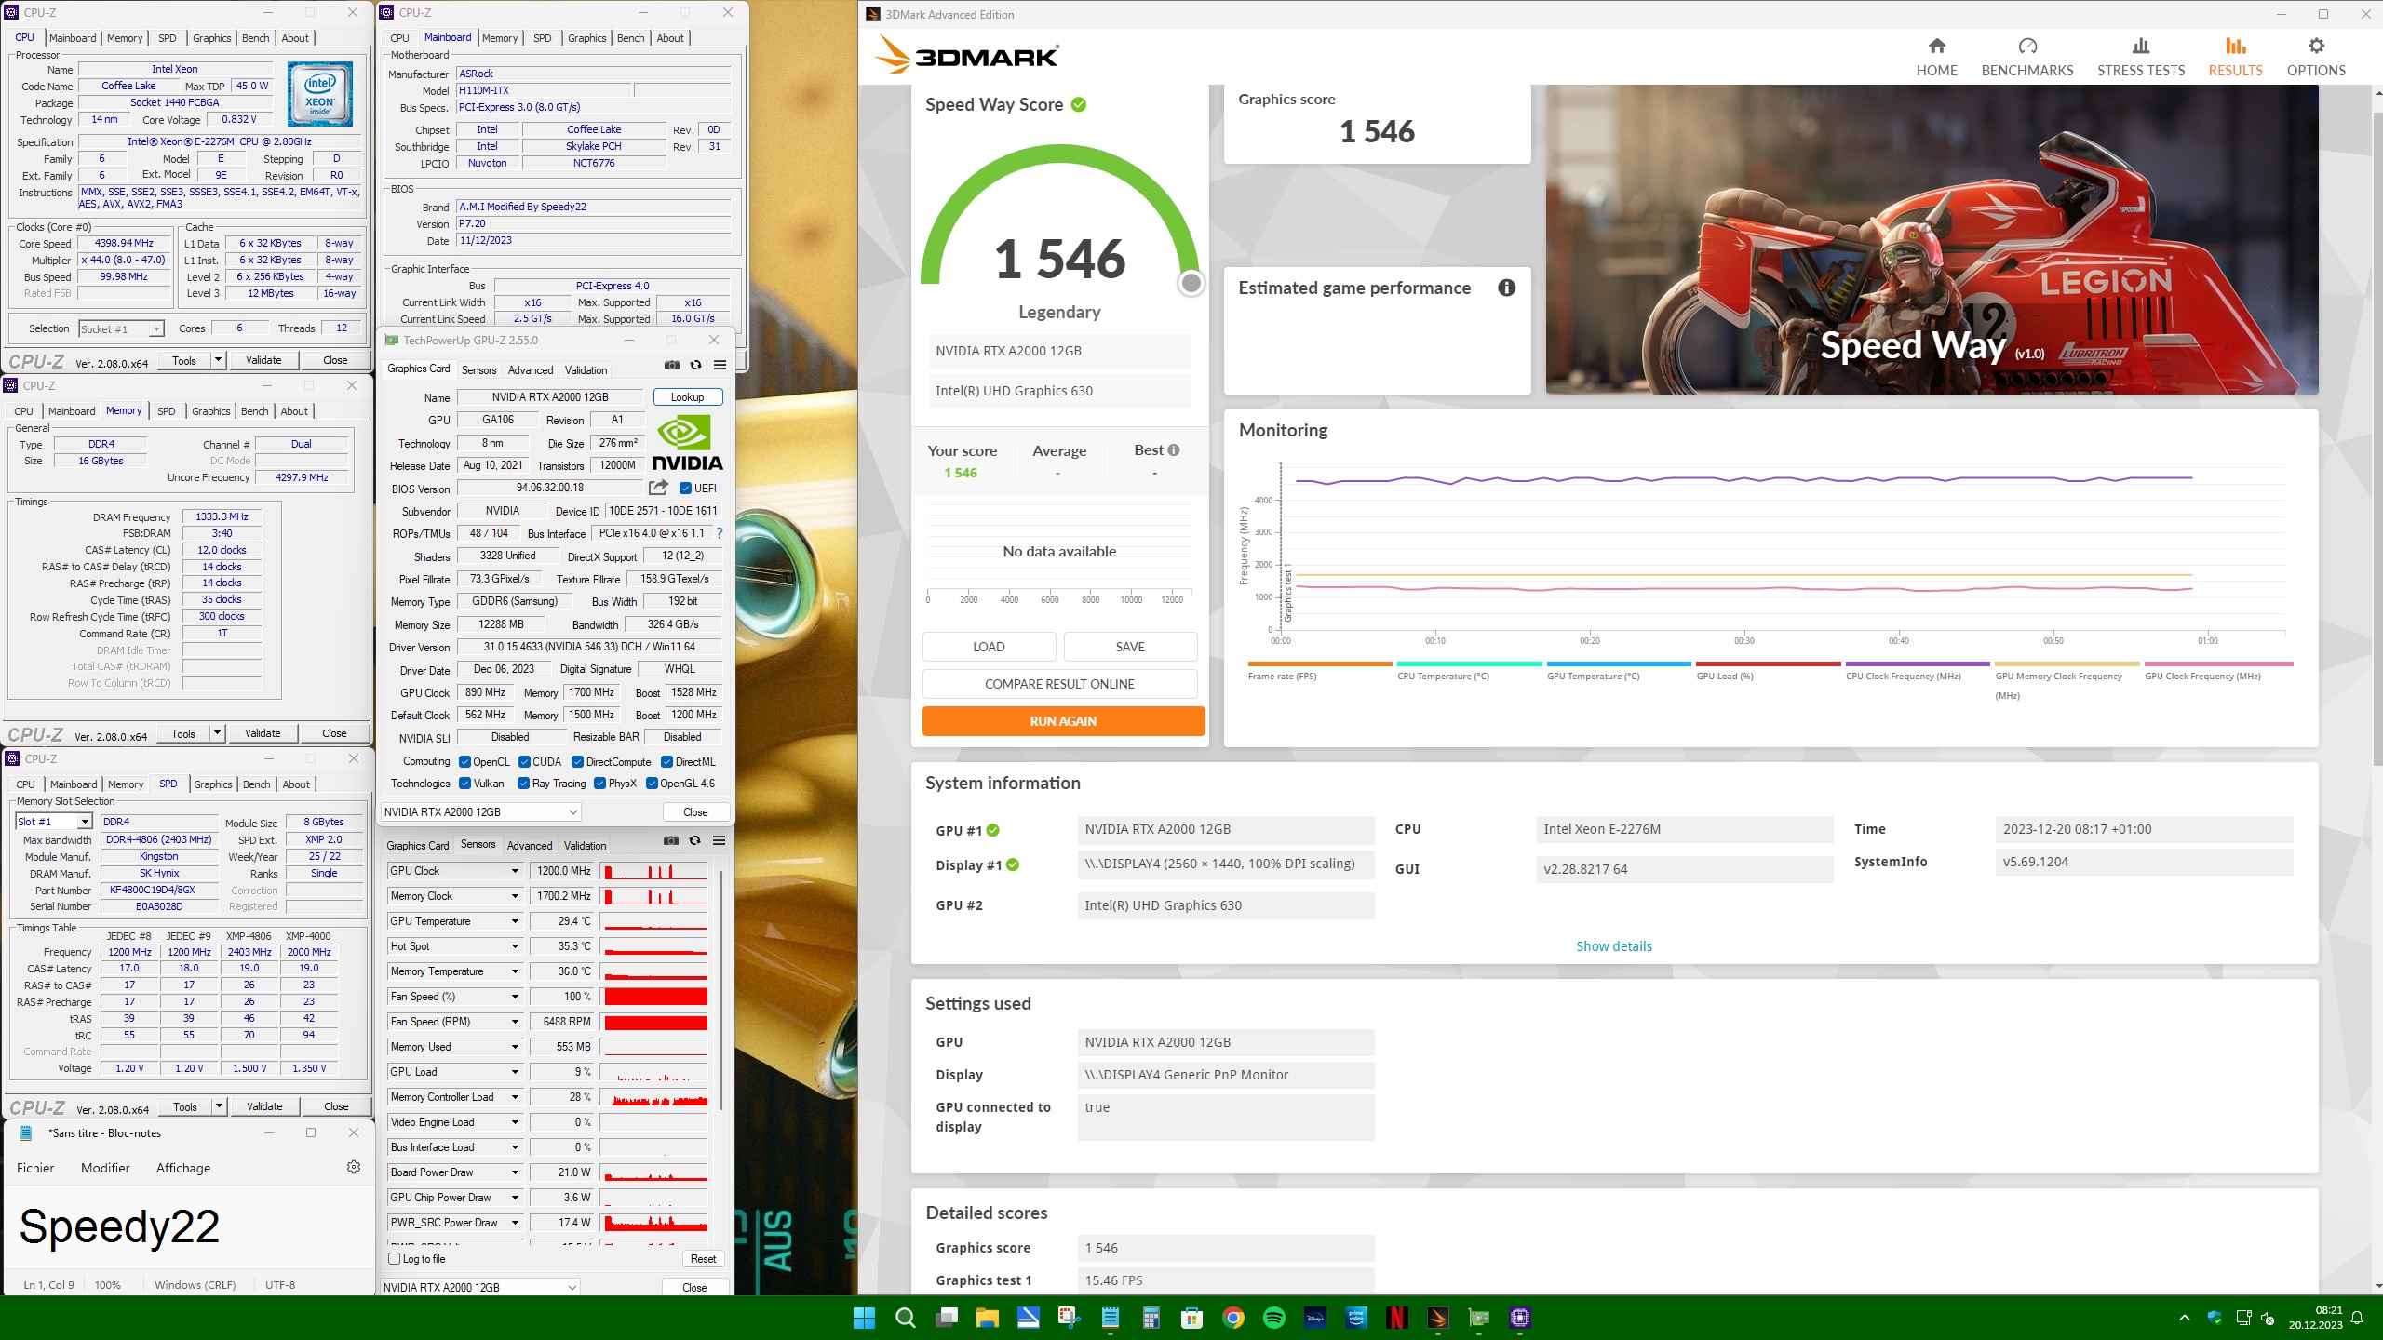Toggle the PhysX checkbox
The height and width of the screenshot is (1340, 2383).
click(x=599, y=784)
